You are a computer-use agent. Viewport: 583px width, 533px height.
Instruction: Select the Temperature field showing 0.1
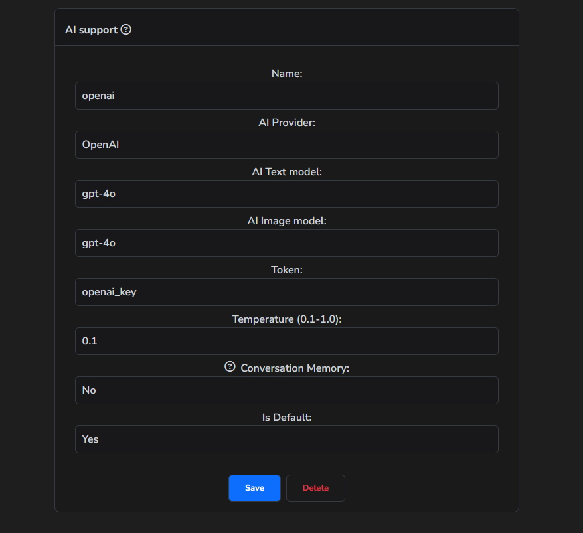286,341
